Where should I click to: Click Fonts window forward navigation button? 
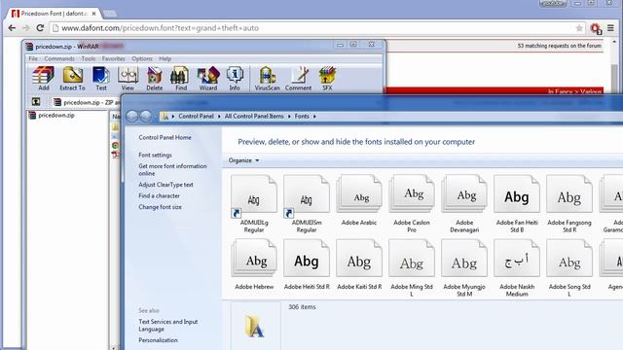tap(146, 117)
